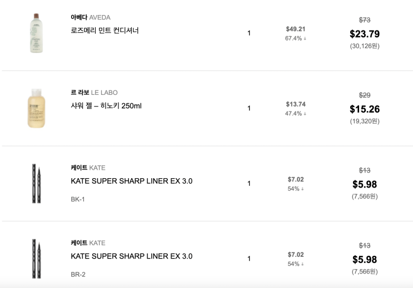Click the 47.4% discount down-arrow indicator
This screenshot has width=413, height=288.
pyautogui.click(x=305, y=114)
